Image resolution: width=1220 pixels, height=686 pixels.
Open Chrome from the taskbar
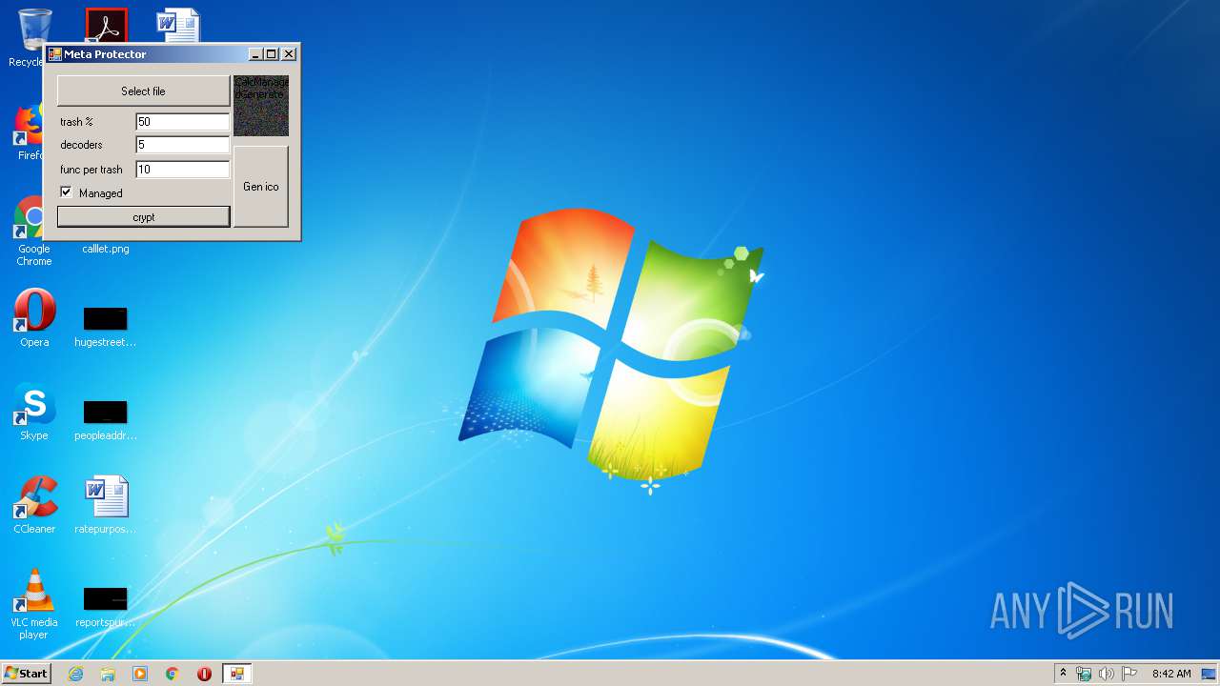173,674
